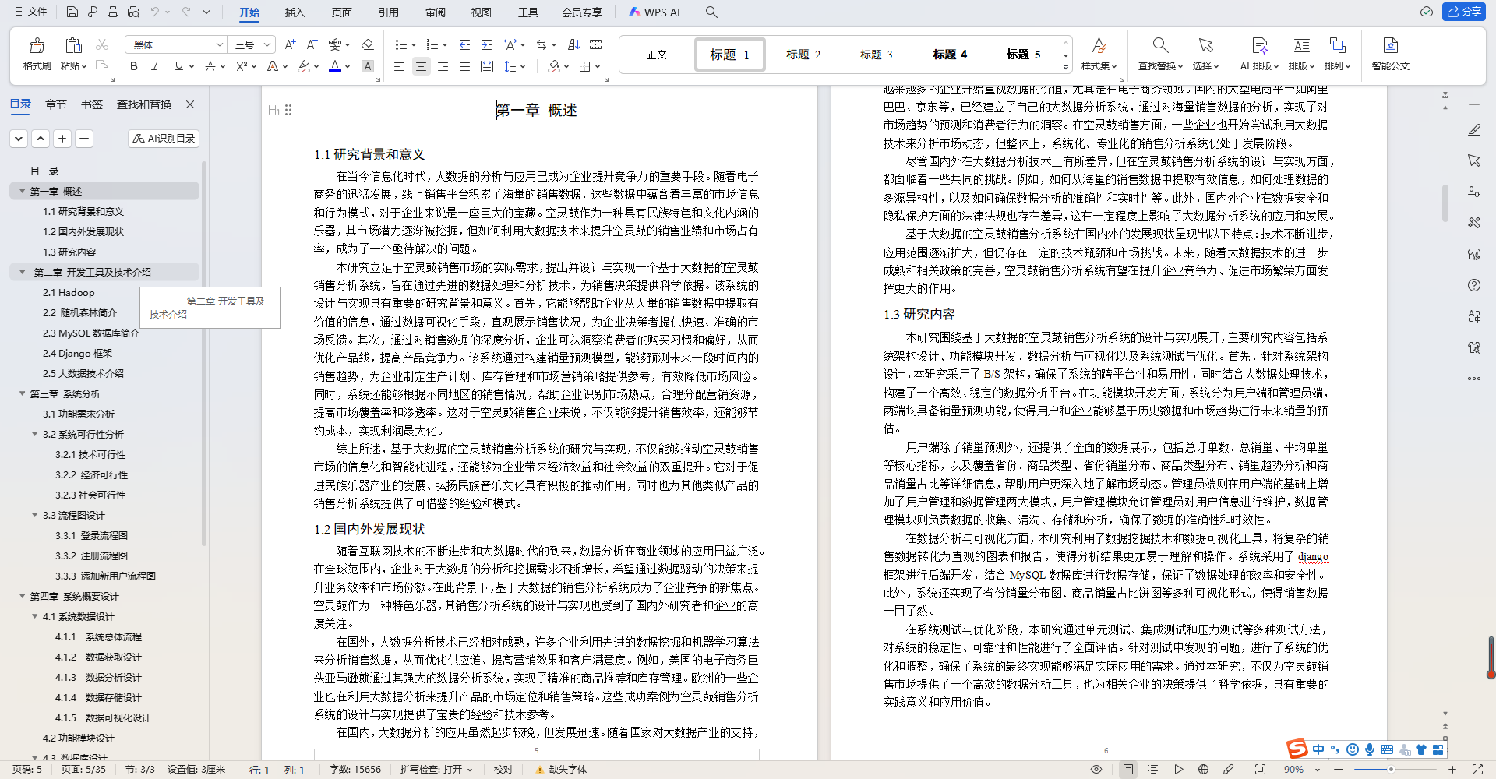
Task: Open the 插入 (Insert) ribbon tab
Action: tap(295, 12)
